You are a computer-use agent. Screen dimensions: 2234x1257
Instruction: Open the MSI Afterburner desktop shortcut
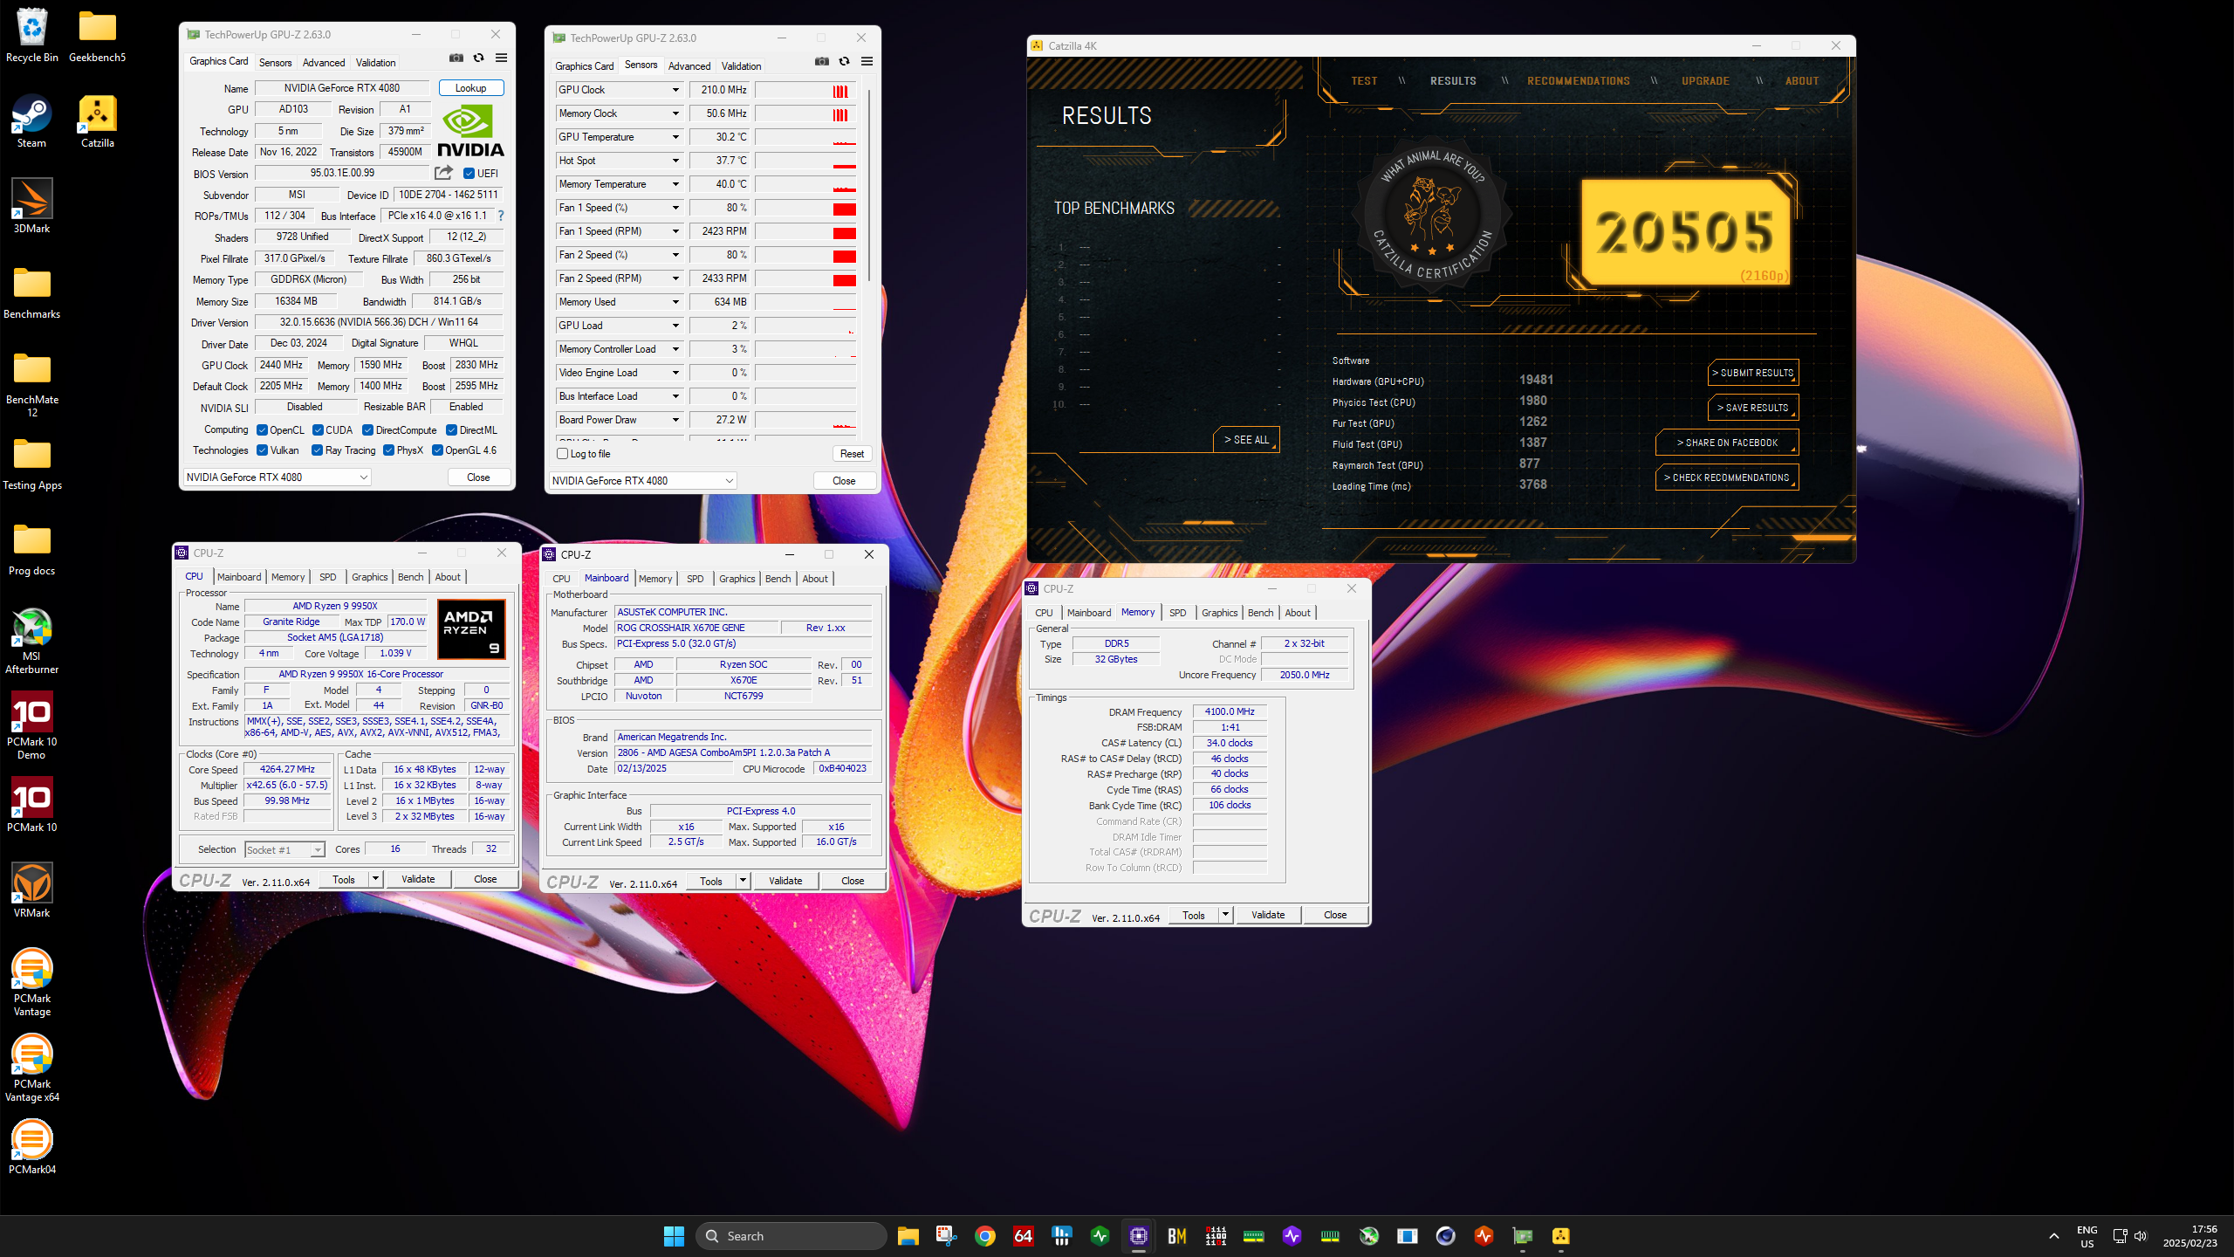point(32,641)
